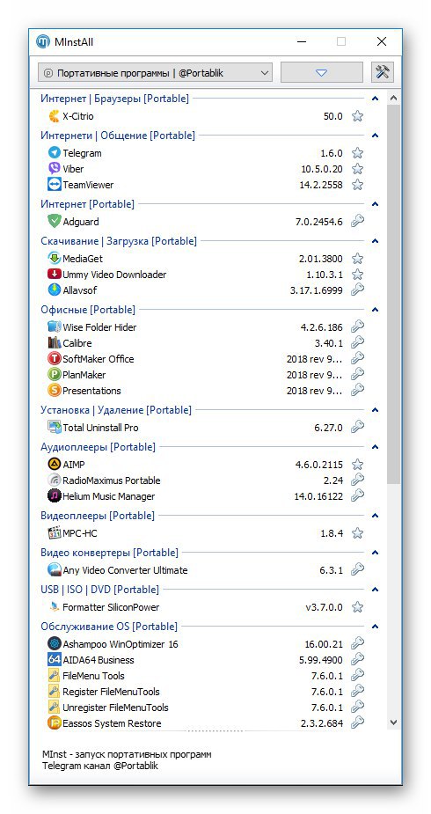Image resolution: width=431 pixels, height=814 pixels.
Task: Click the Viber app icon
Action: point(54,169)
